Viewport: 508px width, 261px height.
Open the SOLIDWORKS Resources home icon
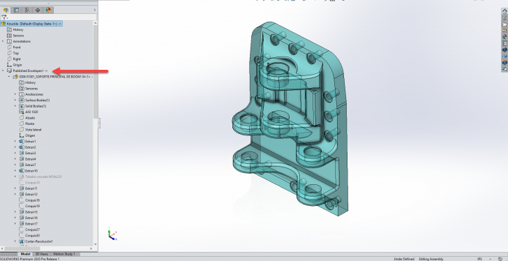(x=505, y=11)
